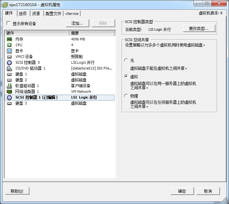This screenshot has width=229, height=204.
Task: Click the VM Network summary value
Action: [x=81, y=91]
